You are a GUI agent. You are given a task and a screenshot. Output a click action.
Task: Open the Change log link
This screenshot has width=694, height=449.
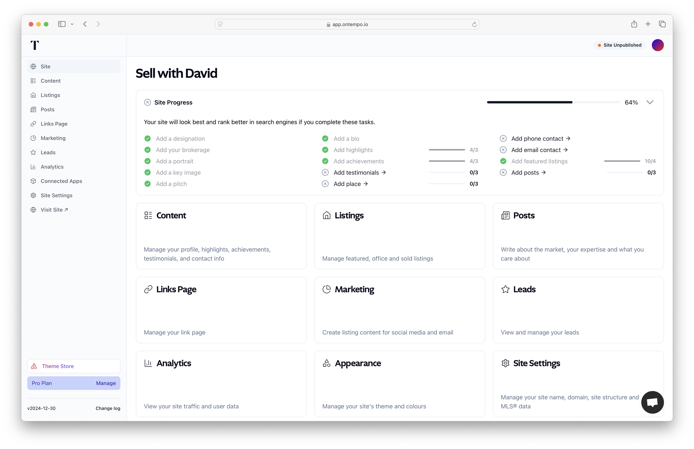click(108, 408)
